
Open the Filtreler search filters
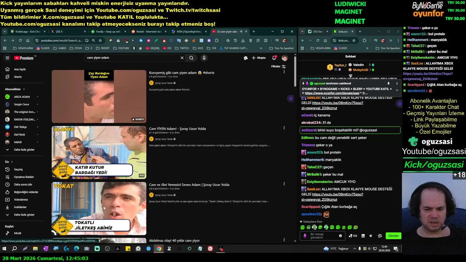(x=279, y=67)
